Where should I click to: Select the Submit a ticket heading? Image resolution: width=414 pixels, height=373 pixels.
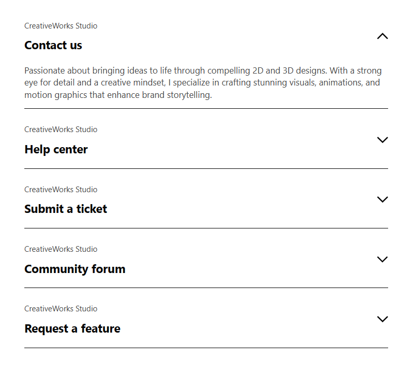coord(66,209)
